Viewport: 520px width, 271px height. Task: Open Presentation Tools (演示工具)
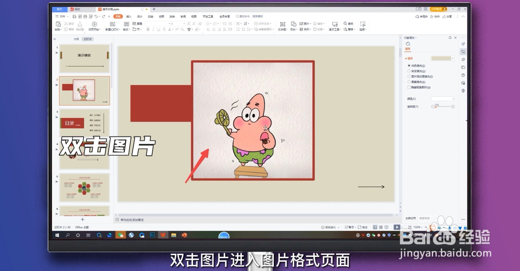335,26
